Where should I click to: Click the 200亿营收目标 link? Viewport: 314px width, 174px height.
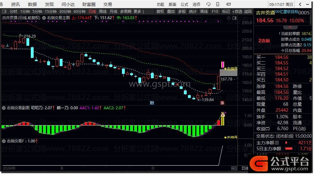point(286,12)
